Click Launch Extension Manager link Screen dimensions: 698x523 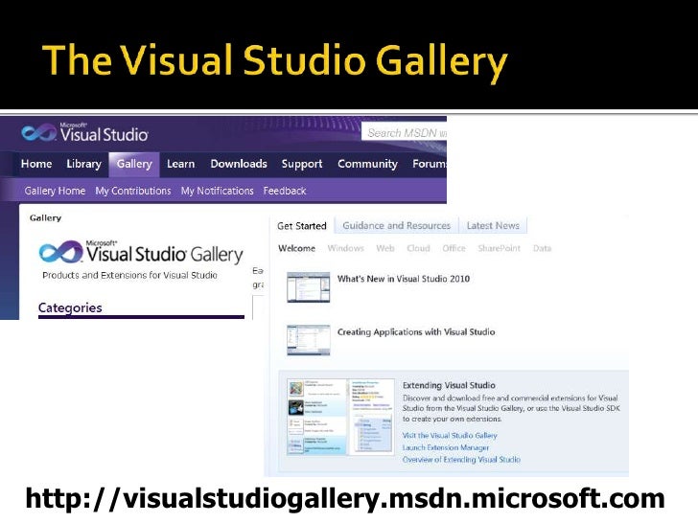coord(446,447)
